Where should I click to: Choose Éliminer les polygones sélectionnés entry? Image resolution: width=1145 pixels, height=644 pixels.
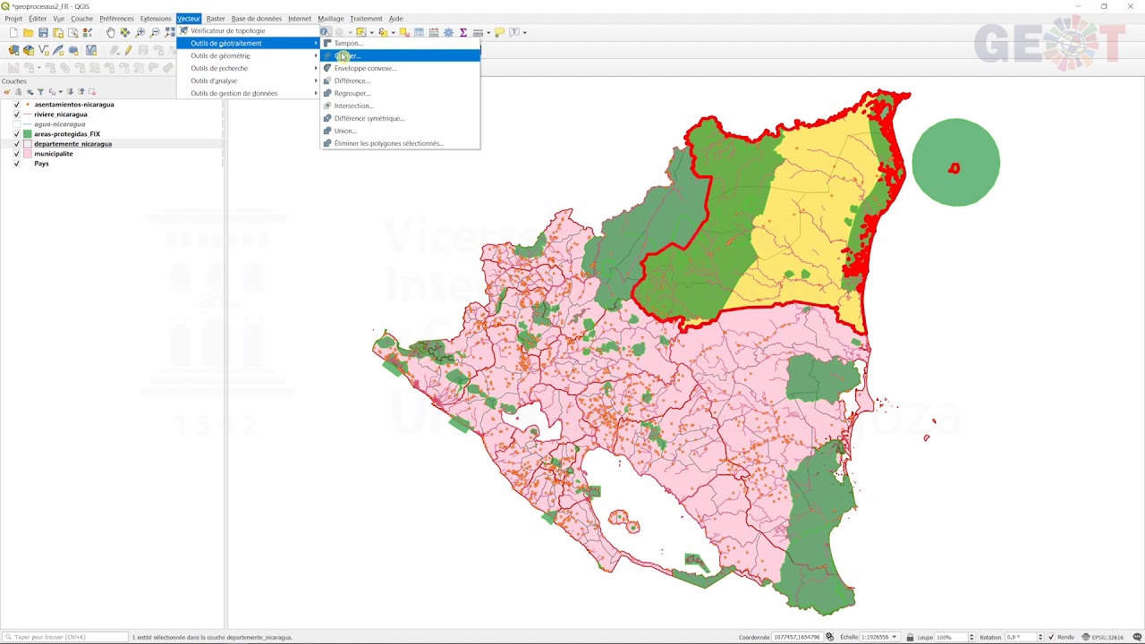pos(400,143)
